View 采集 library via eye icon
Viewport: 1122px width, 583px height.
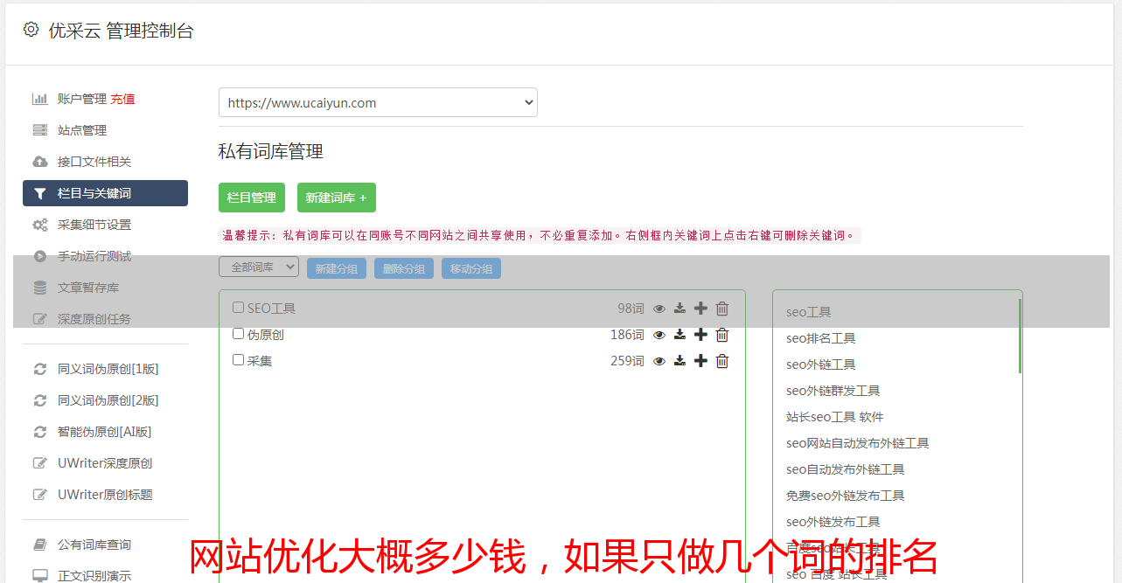tap(659, 361)
